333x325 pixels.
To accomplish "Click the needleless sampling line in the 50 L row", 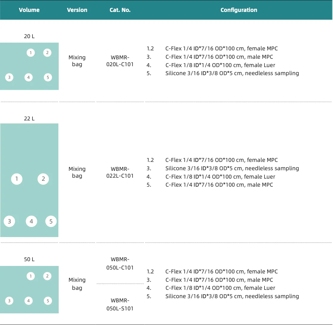I will tap(232, 296).
